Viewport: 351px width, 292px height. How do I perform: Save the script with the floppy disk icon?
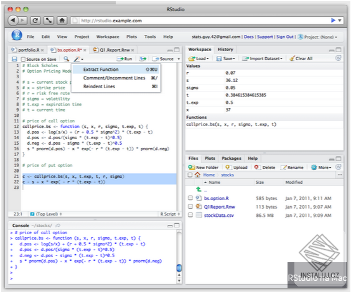[x=14, y=59]
